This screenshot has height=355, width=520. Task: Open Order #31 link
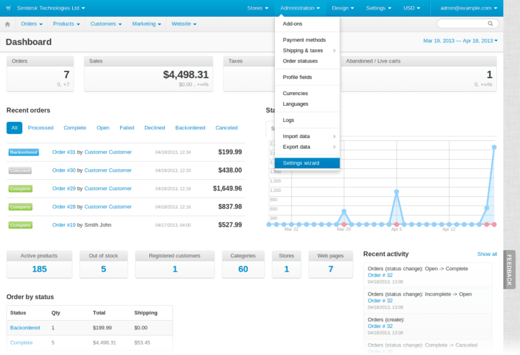pyautogui.click(x=64, y=152)
